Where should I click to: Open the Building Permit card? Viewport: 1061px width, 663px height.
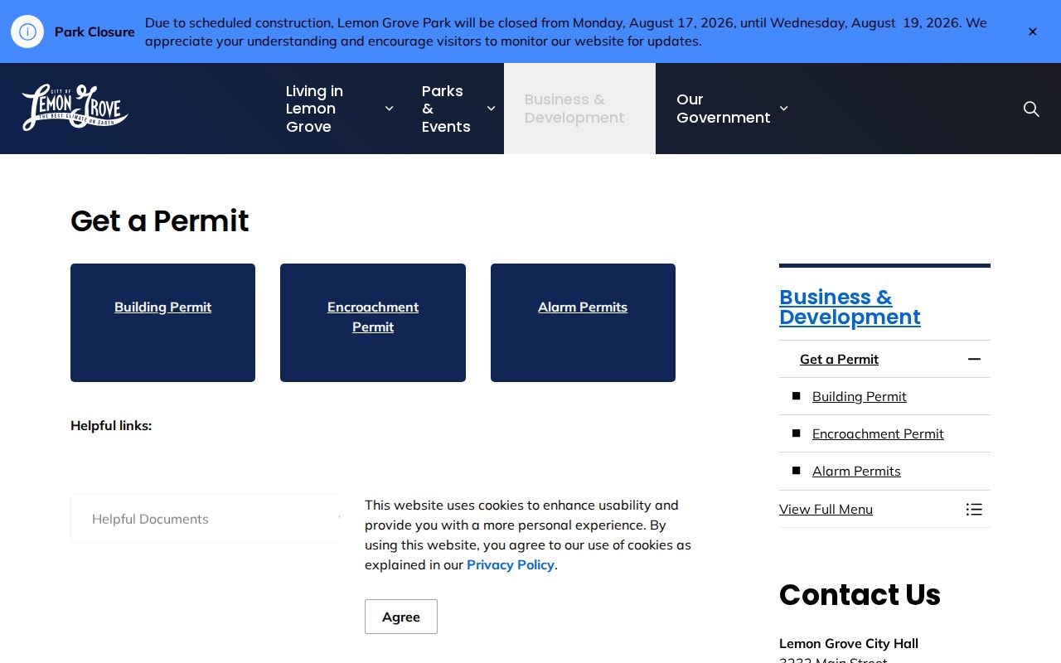(x=162, y=322)
